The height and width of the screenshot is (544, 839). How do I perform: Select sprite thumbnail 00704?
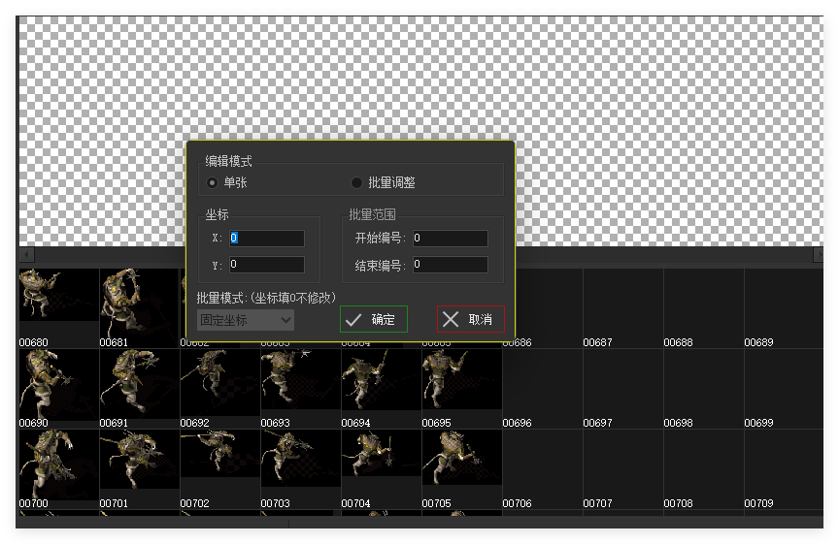point(381,464)
